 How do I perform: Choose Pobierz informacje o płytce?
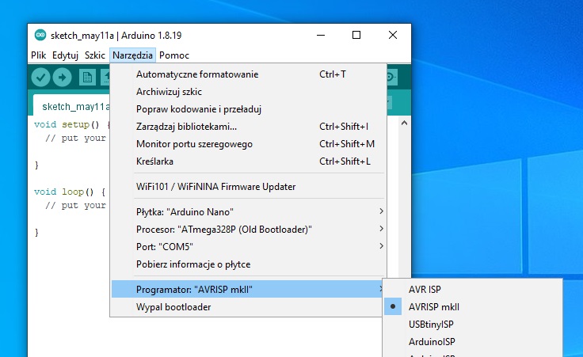249,264
